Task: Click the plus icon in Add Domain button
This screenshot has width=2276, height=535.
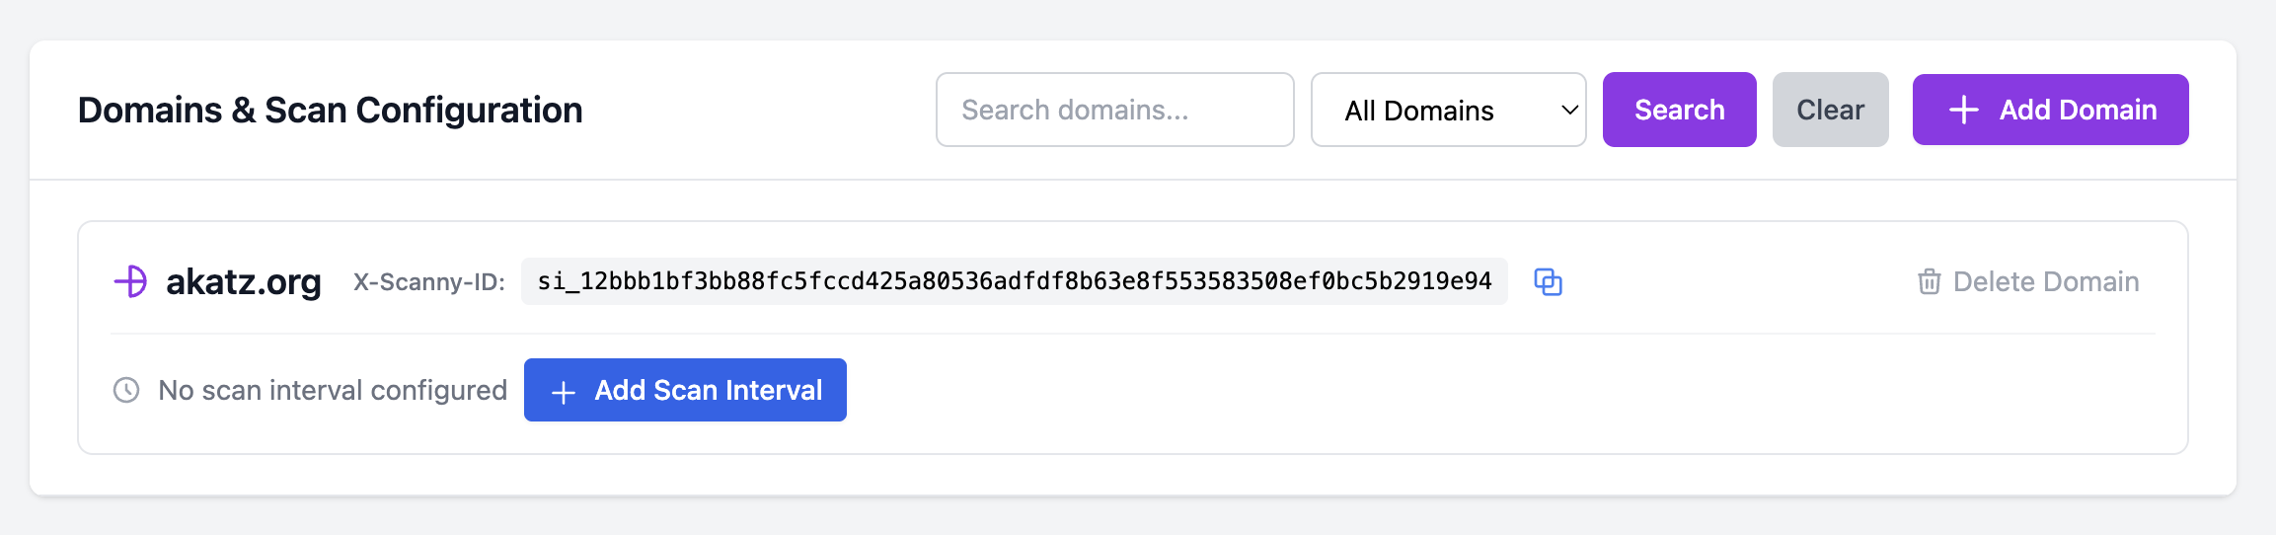Action: [x=1964, y=110]
